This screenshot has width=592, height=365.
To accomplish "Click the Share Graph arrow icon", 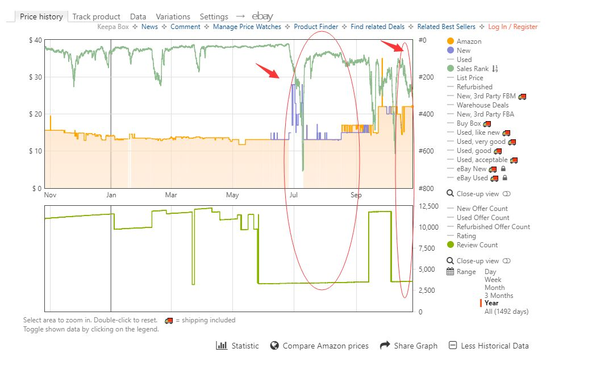I will (x=385, y=346).
